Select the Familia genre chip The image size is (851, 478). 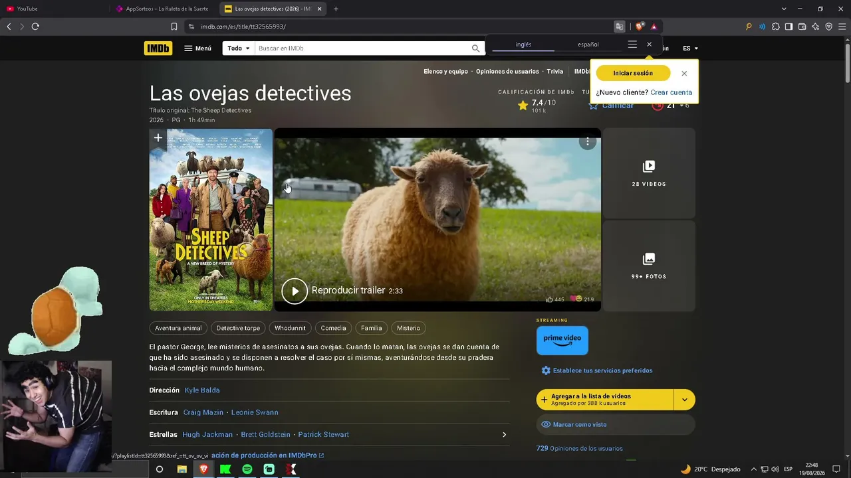(x=371, y=328)
